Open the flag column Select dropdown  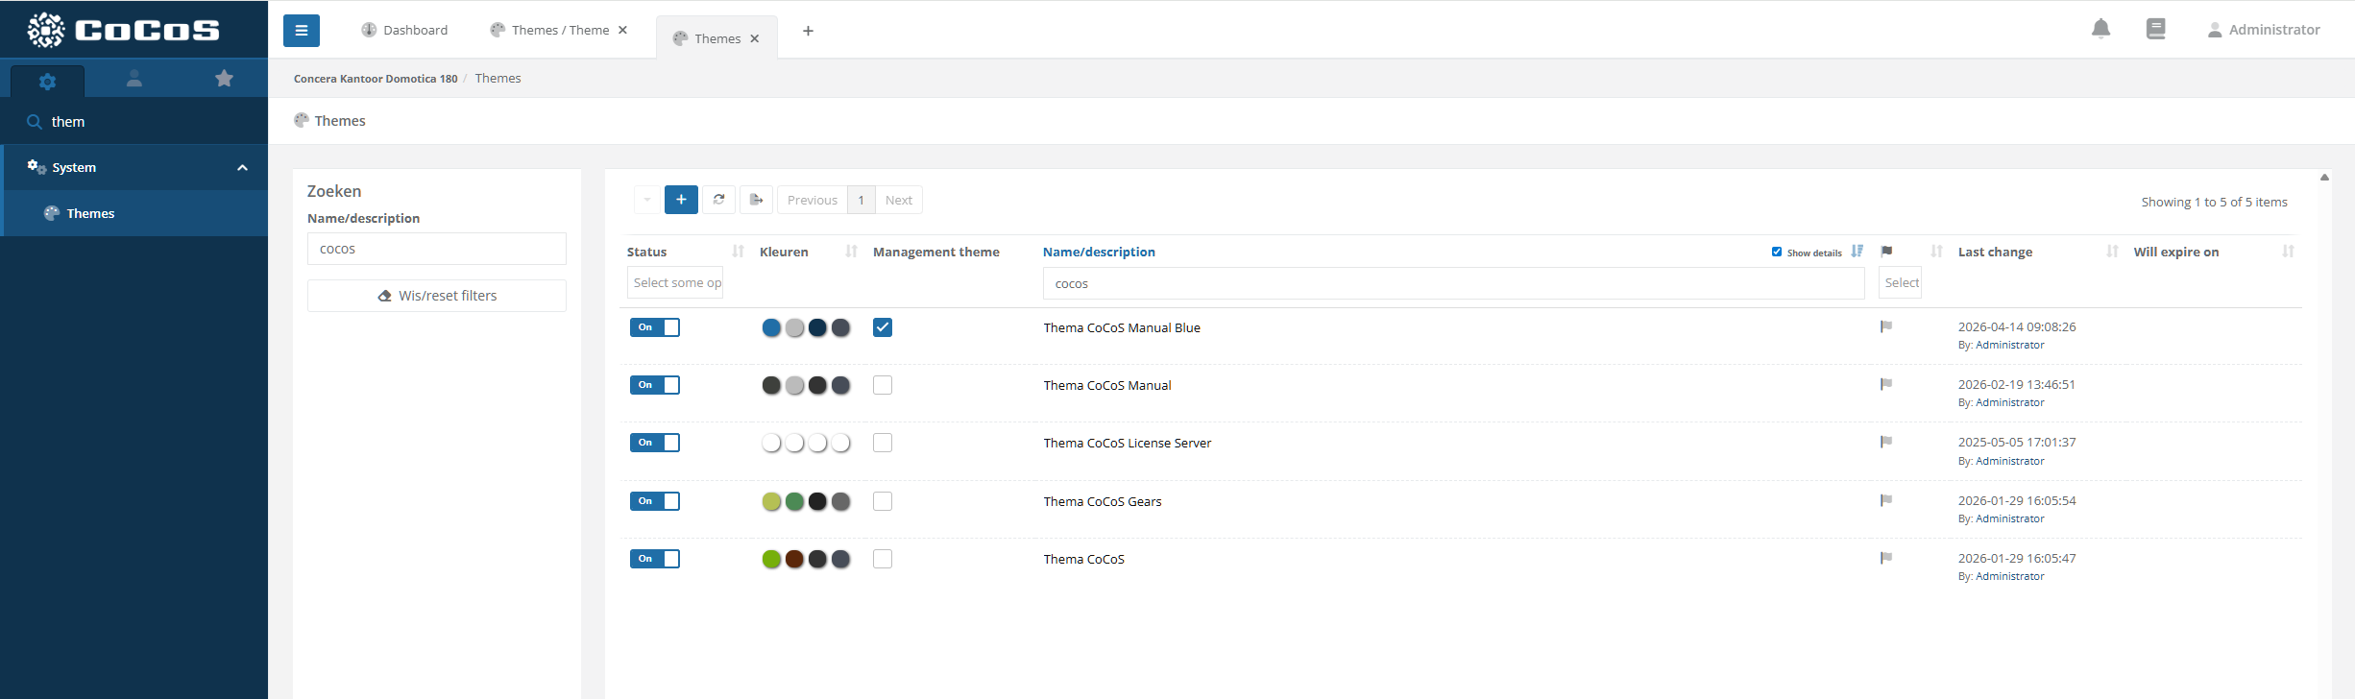click(1900, 283)
